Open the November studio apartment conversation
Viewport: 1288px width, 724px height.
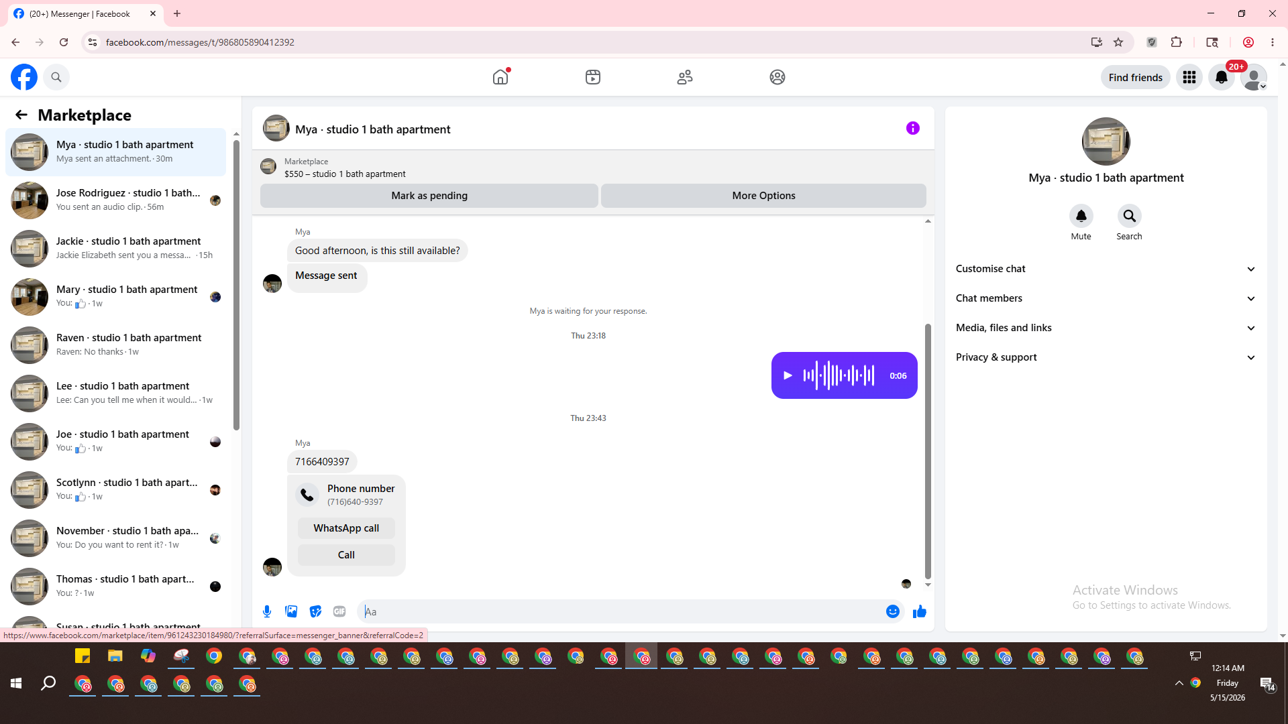116,538
